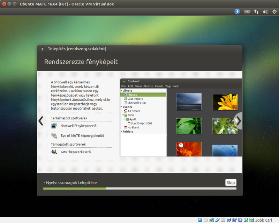279x223 pixels.
Task: Click the Shotwell photo manager icon
Action: pos(54,126)
